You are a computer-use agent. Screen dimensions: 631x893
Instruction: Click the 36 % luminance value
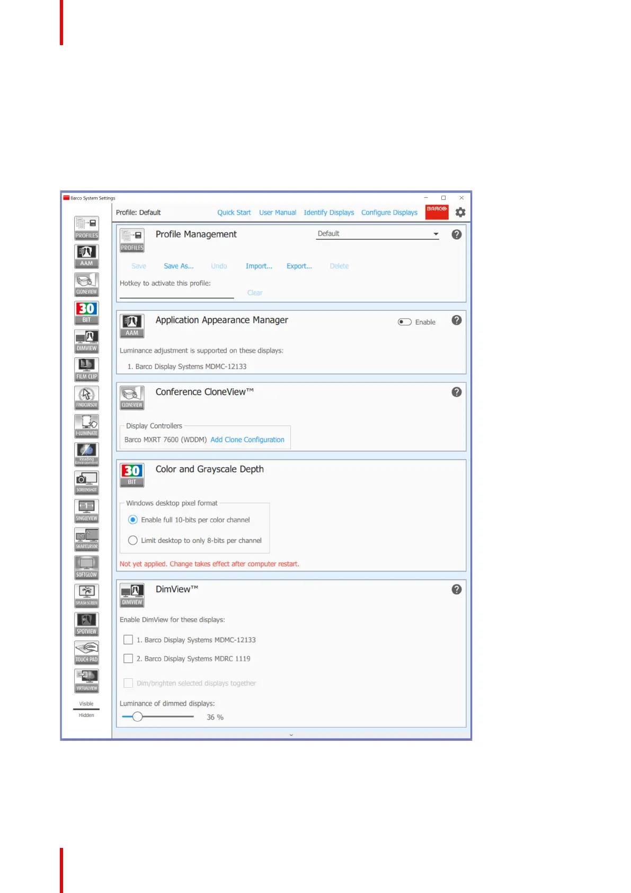(x=215, y=717)
